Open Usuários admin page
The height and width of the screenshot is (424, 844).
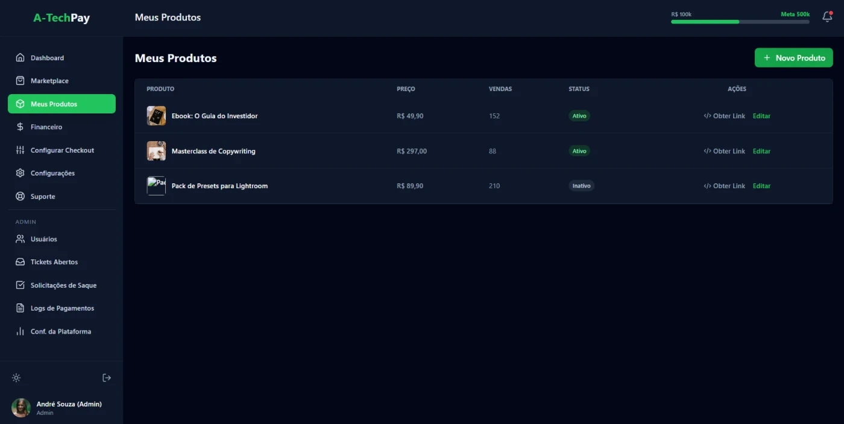(x=43, y=239)
